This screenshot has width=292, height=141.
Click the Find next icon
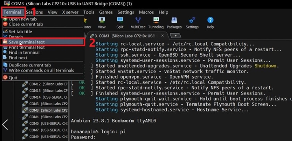[5, 58]
